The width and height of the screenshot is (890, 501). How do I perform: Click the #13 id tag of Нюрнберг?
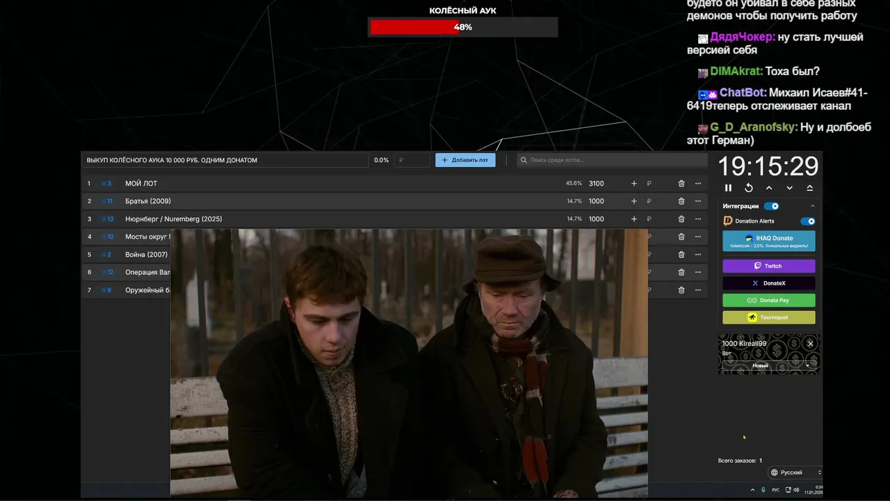point(107,218)
